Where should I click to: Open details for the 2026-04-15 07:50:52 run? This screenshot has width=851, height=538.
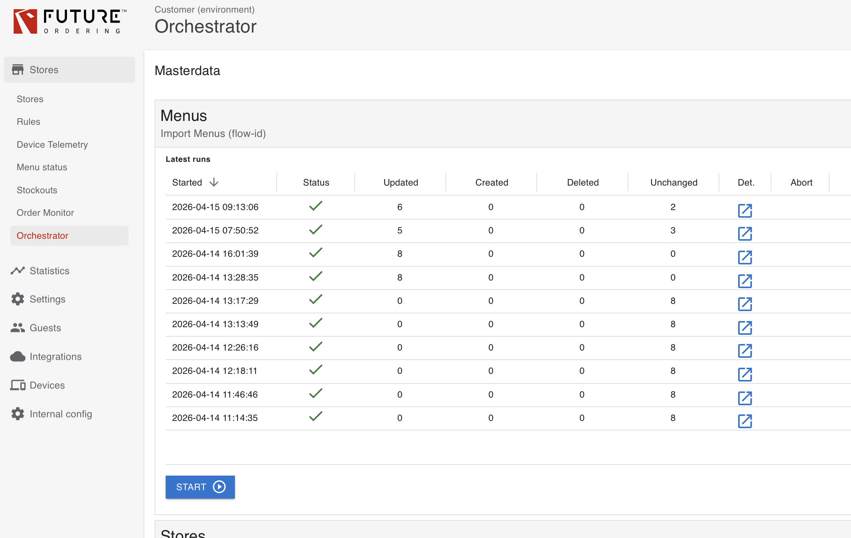coord(745,234)
